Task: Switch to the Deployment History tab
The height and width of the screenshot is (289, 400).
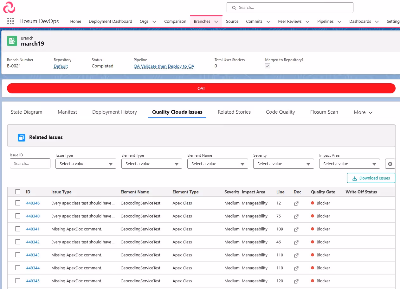Action: (115, 112)
